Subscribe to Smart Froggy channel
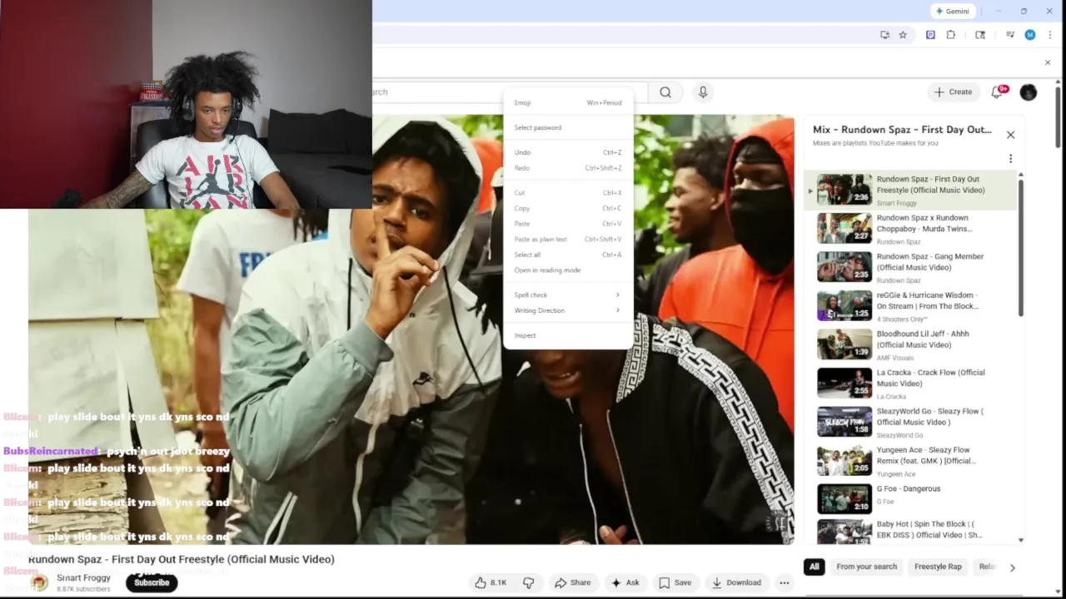1066x599 pixels. [152, 582]
